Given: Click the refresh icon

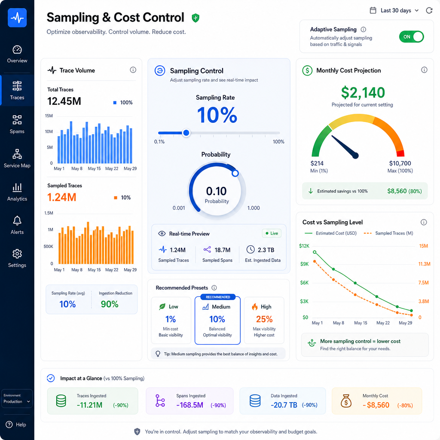Looking at the screenshot, I should click(429, 11).
